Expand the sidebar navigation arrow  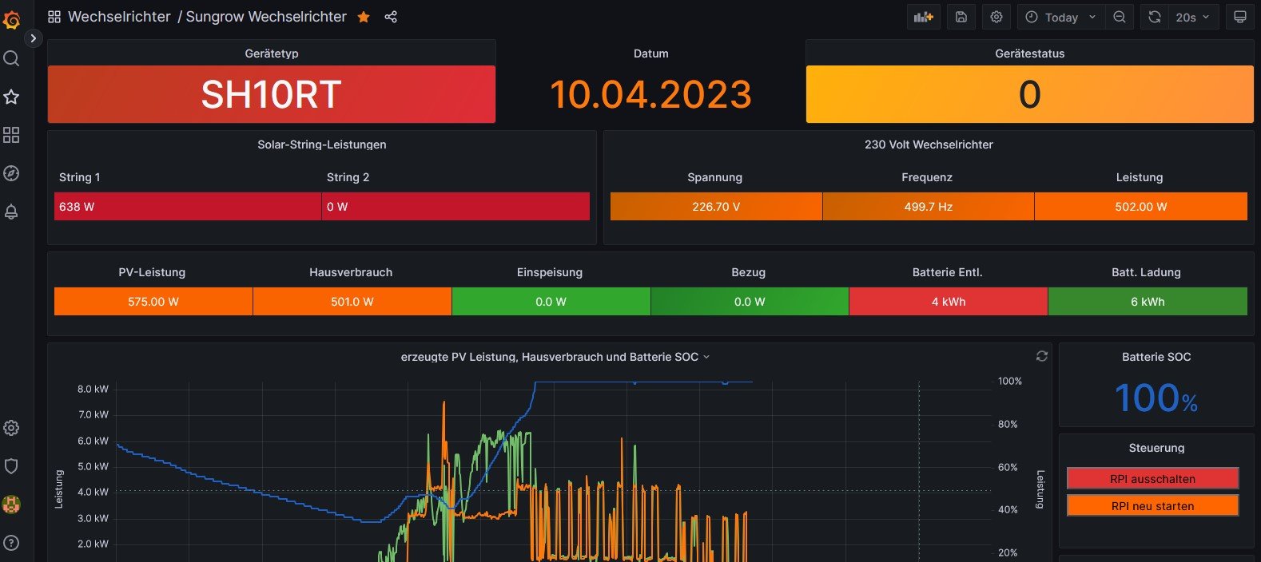pyautogui.click(x=33, y=38)
